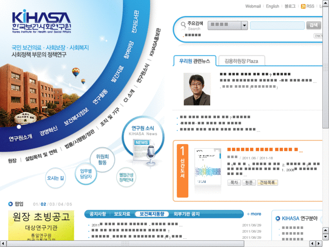The width and height of the screenshot is (329, 247).
Task: Open the 원장 초빙공고 popup banner
Action: click(x=41, y=225)
